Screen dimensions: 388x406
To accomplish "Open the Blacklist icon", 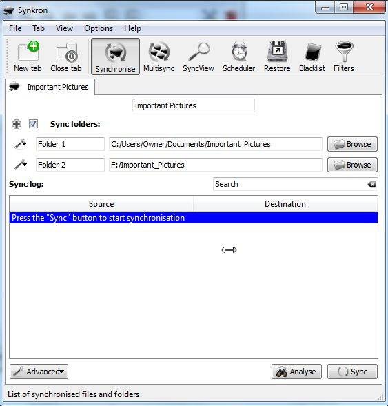I will [x=312, y=57].
